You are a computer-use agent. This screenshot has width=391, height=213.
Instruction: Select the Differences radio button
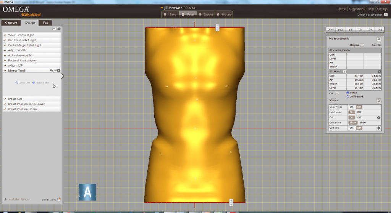coord(348,96)
